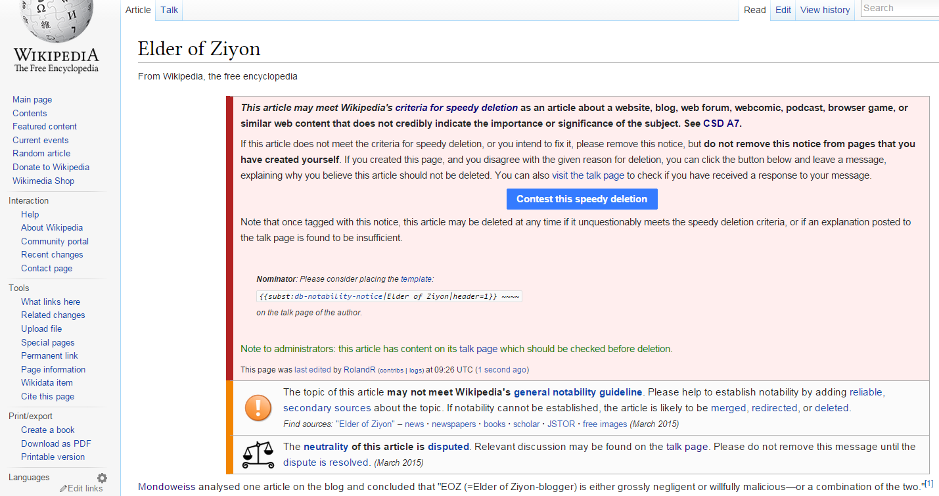939x496 pixels.
Task: View RolandR contribs link
Action: [392, 371]
